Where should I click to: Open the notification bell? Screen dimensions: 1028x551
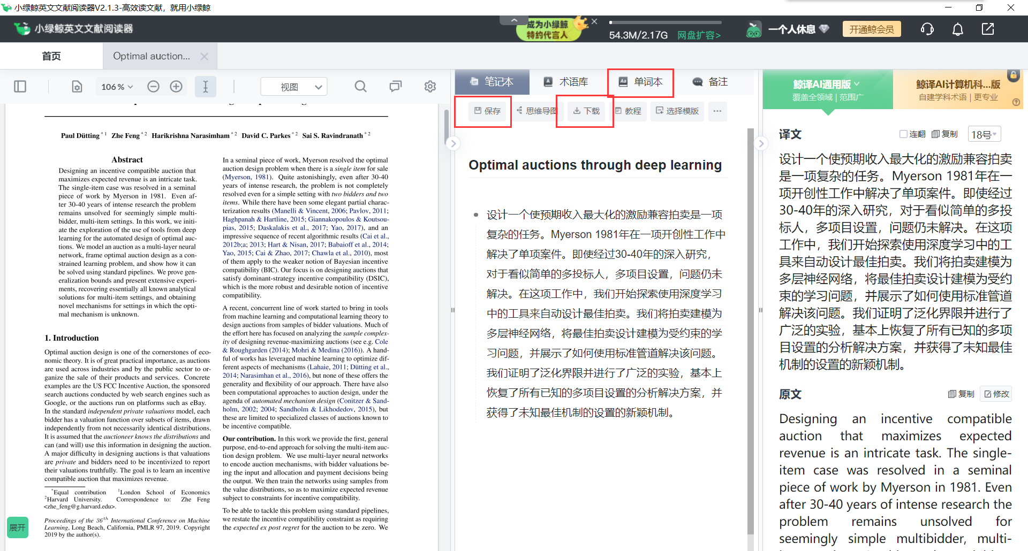(x=958, y=29)
